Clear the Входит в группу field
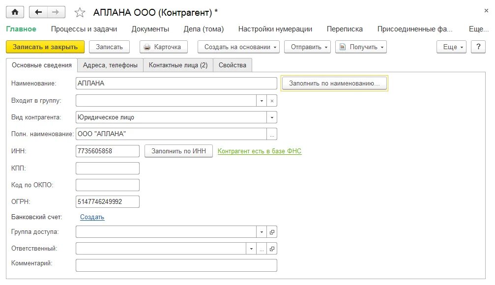 coord(272,101)
